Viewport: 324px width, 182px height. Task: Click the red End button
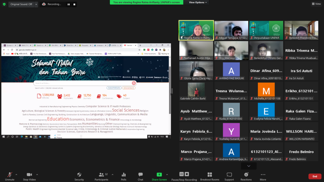[315, 176]
